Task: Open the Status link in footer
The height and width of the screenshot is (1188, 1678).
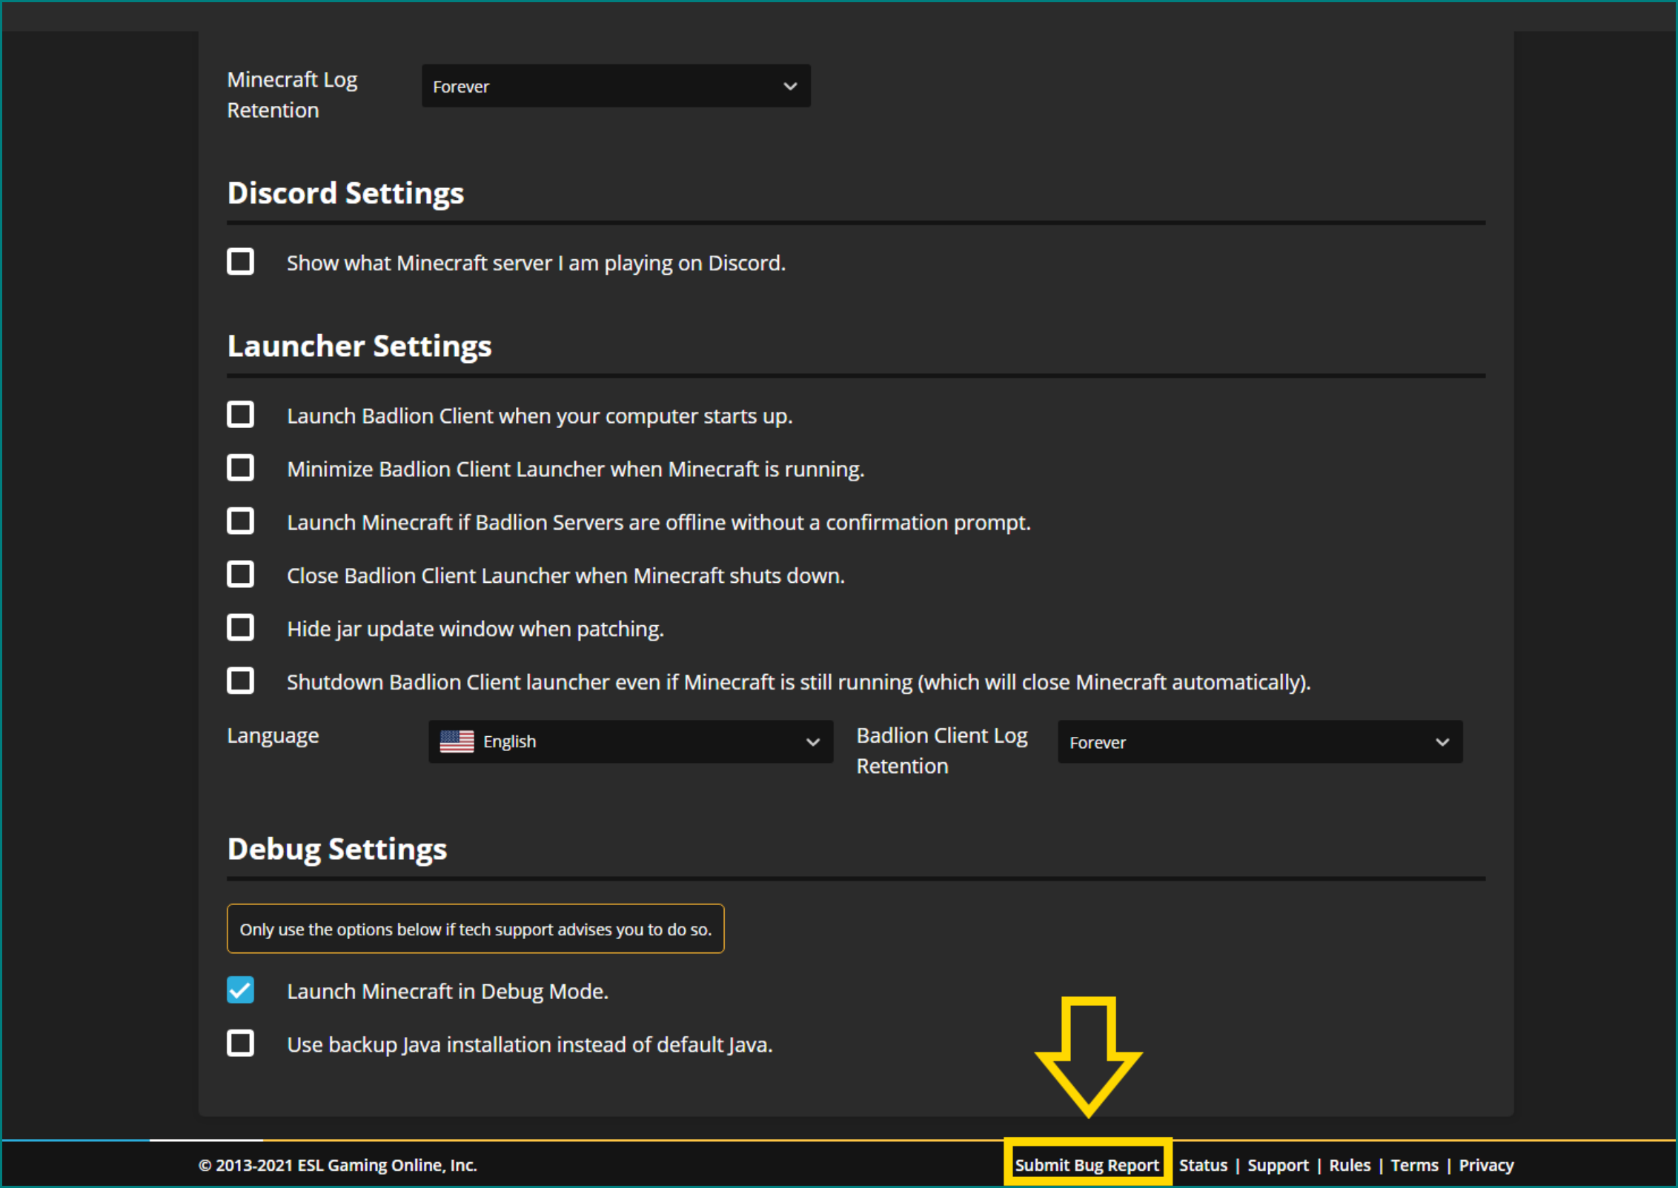Action: pyautogui.click(x=1203, y=1165)
